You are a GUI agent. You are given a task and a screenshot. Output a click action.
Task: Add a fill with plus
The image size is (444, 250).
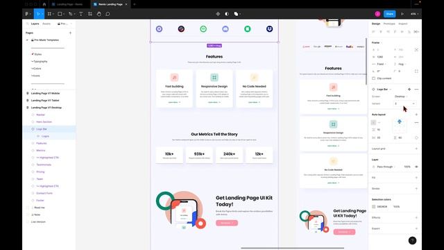point(416,178)
